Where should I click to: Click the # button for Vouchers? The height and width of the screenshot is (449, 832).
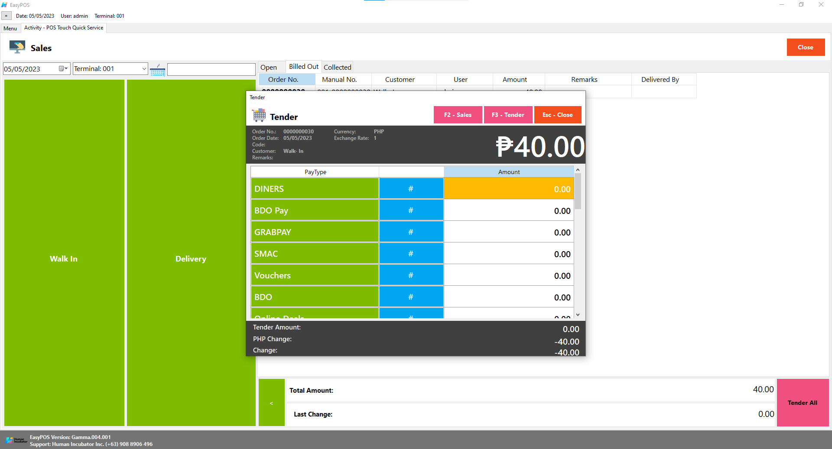(411, 275)
